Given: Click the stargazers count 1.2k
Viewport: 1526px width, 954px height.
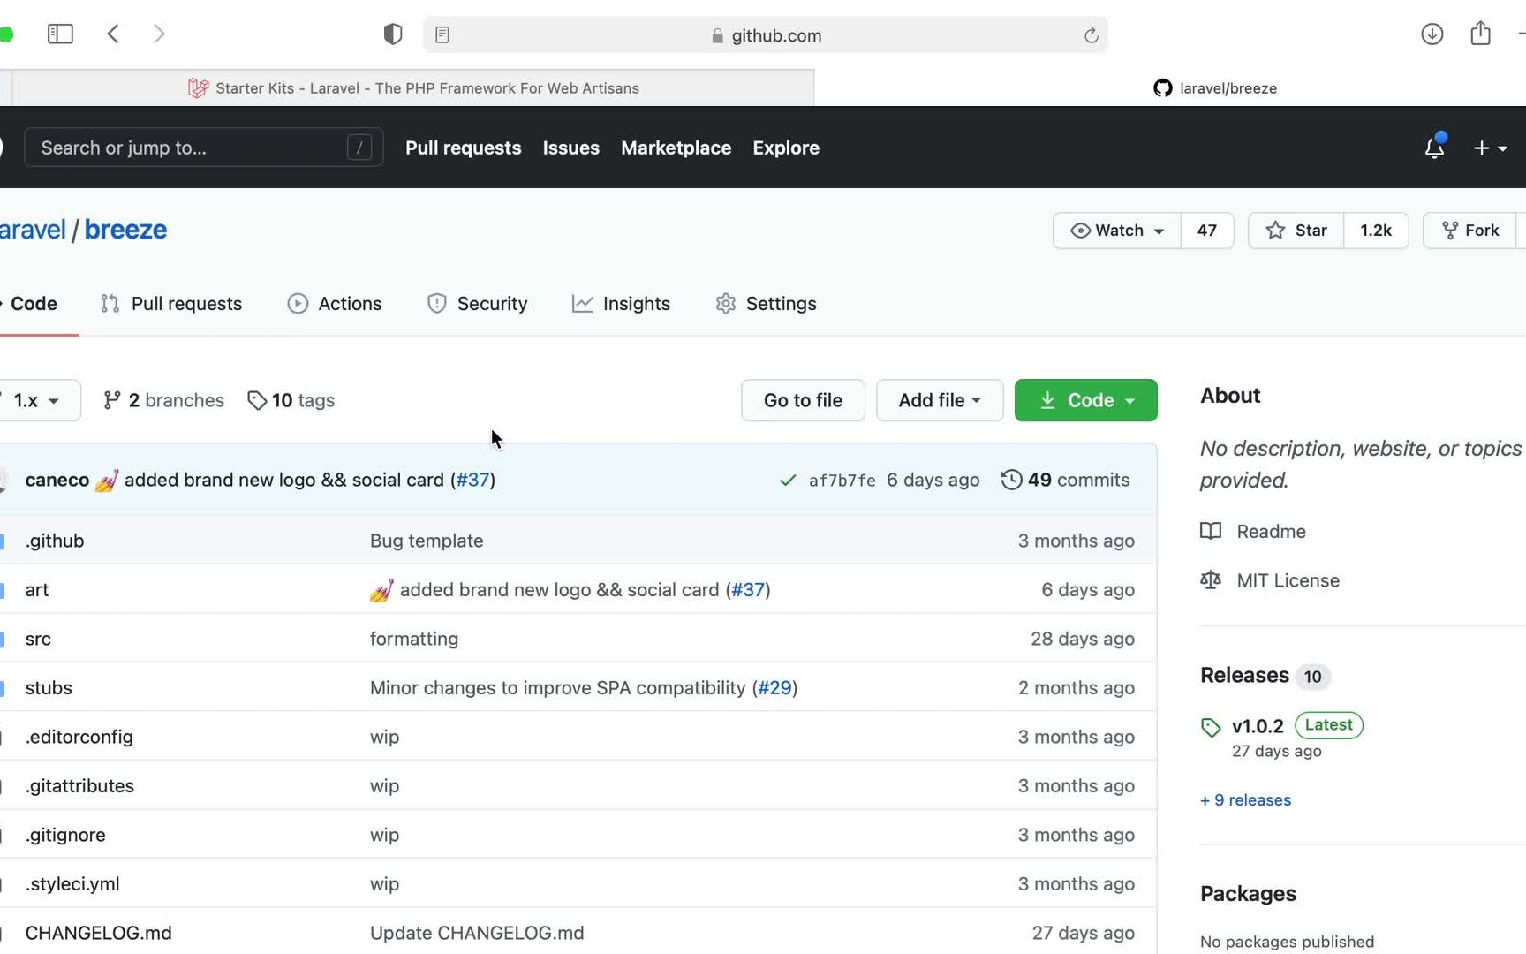Looking at the screenshot, I should 1375,231.
